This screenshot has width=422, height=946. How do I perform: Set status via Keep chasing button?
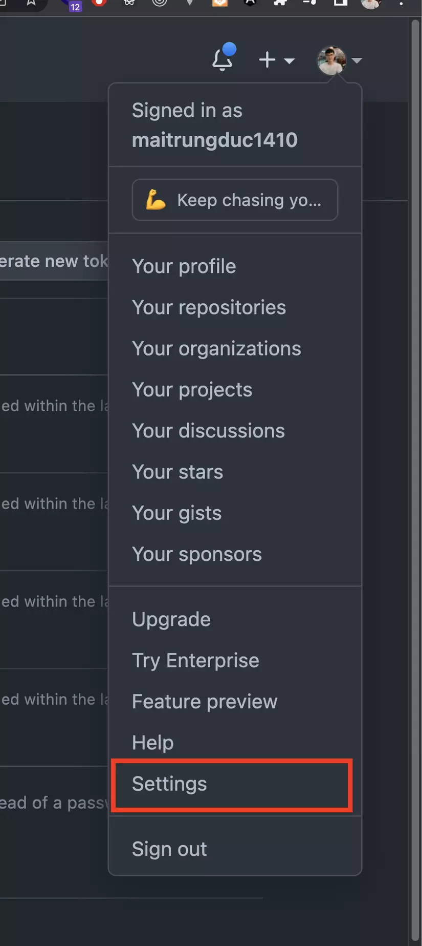point(234,200)
